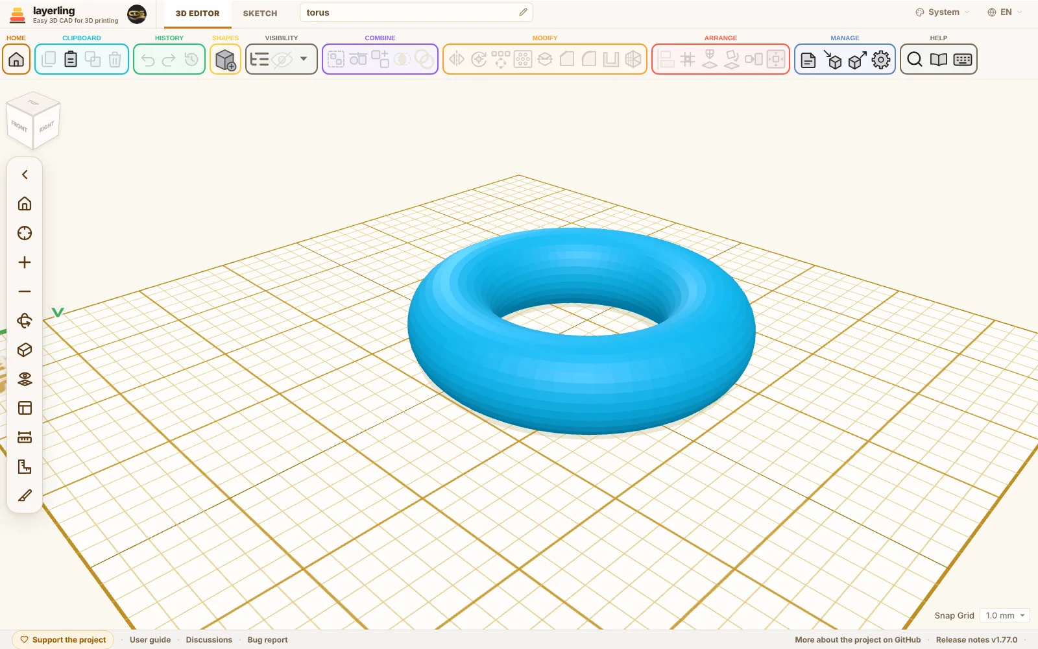
Task: Open the object tree list in Visibility
Action: [x=259, y=59]
